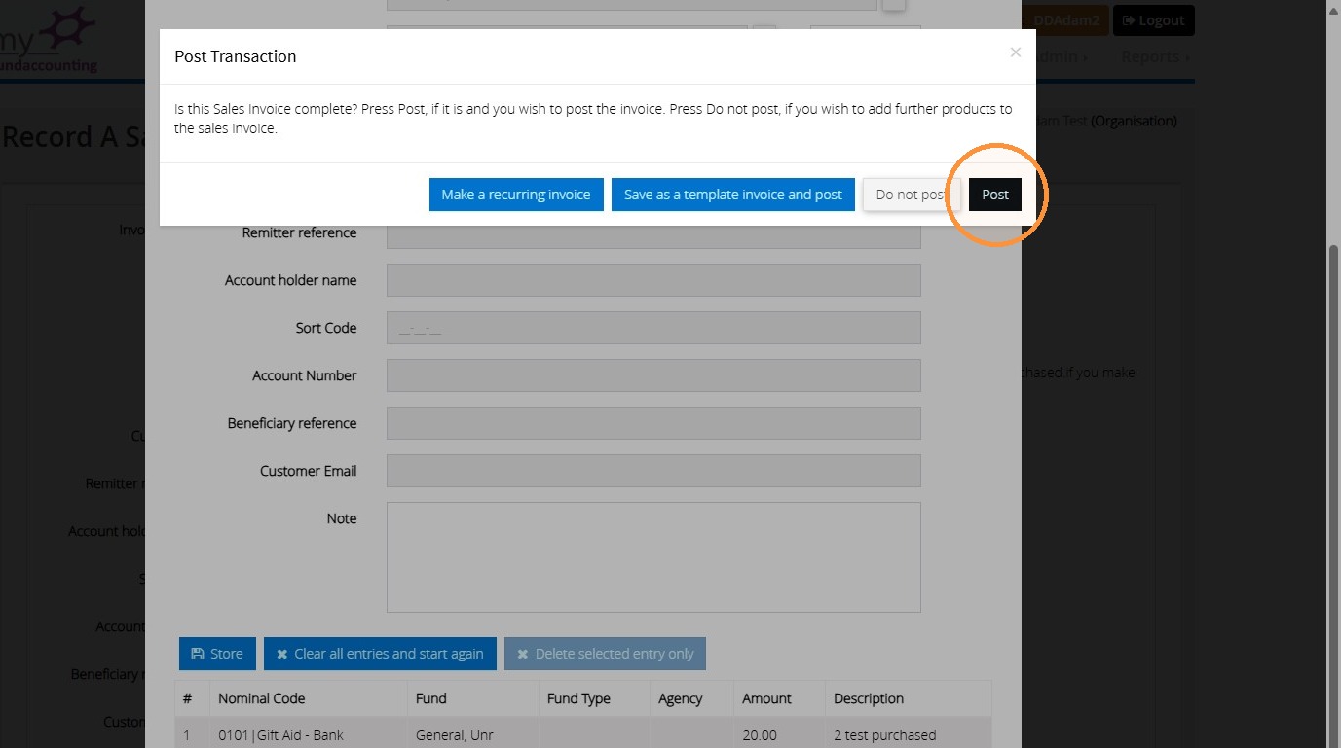
Task: Focus the Remitter reference field
Action: coord(653,232)
